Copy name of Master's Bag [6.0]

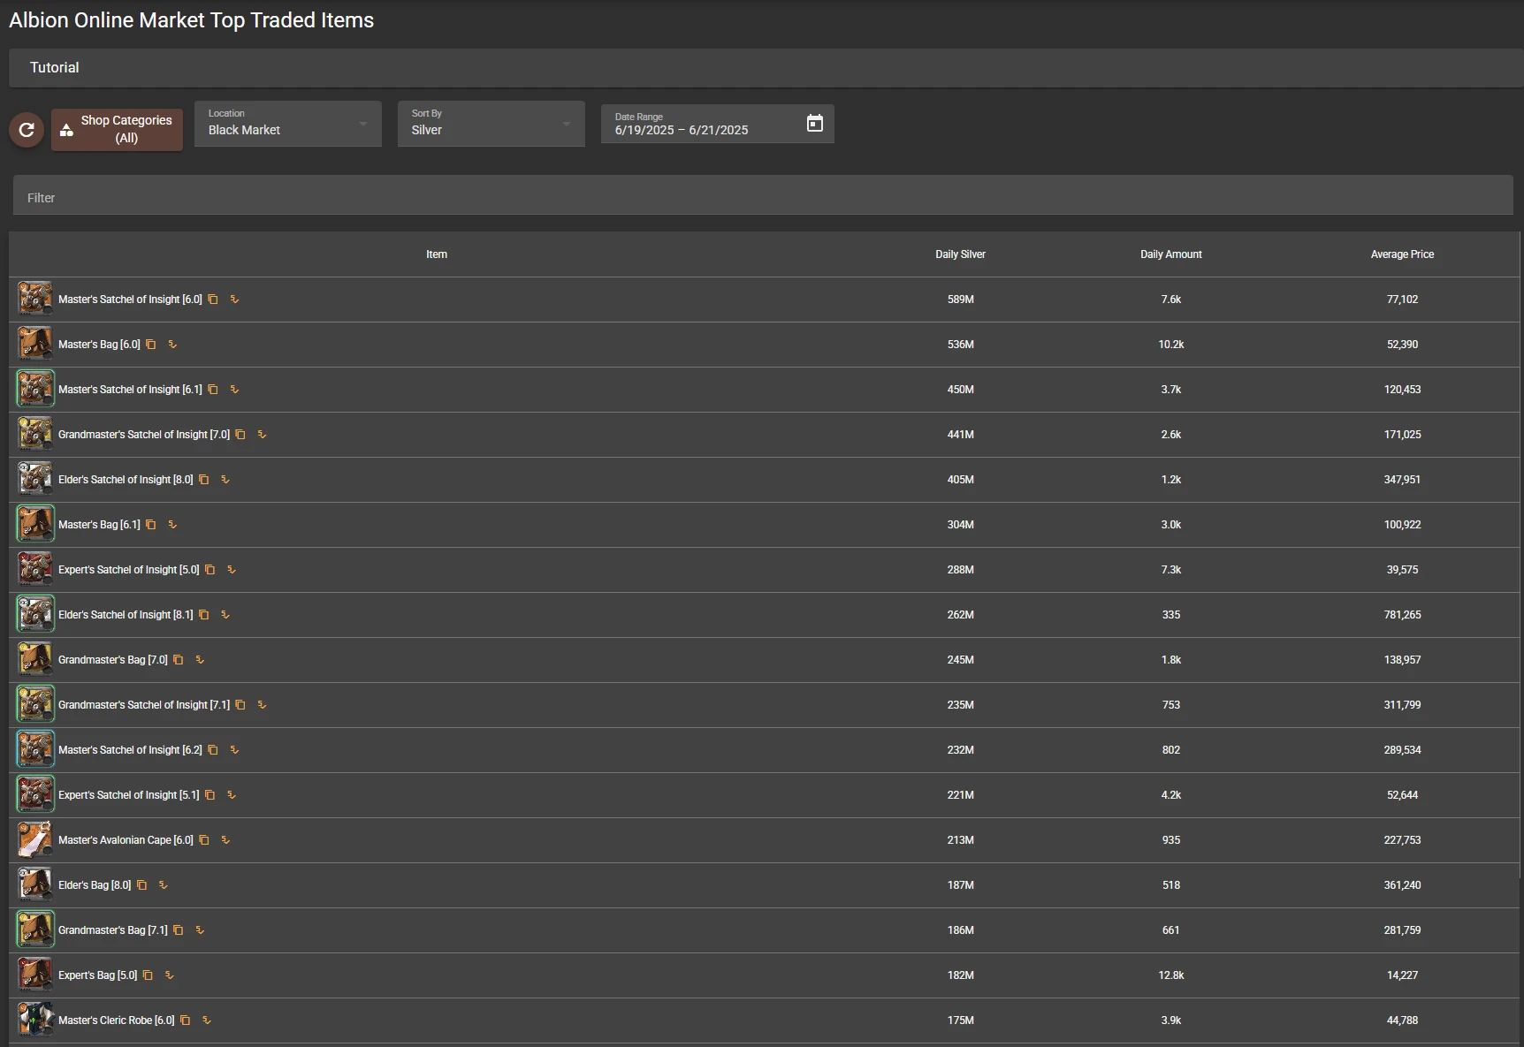[151, 345]
